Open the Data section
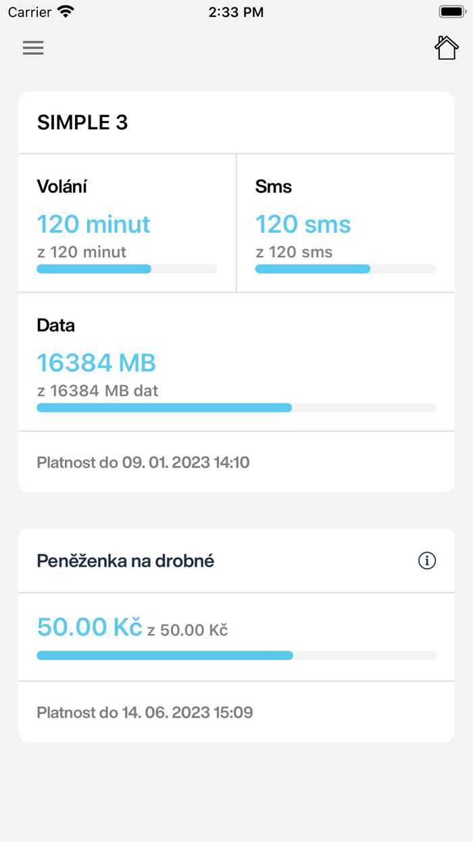473x842 pixels. pyautogui.click(x=236, y=362)
